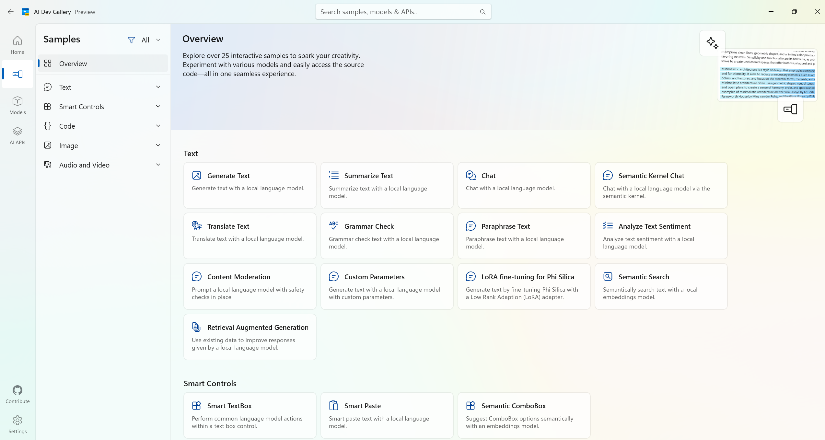Open the Paraphrase Text sample
The image size is (825, 440).
(x=524, y=236)
